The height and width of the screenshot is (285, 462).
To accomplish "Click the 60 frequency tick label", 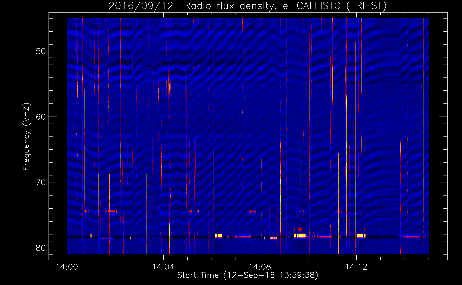I will point(41,117).
